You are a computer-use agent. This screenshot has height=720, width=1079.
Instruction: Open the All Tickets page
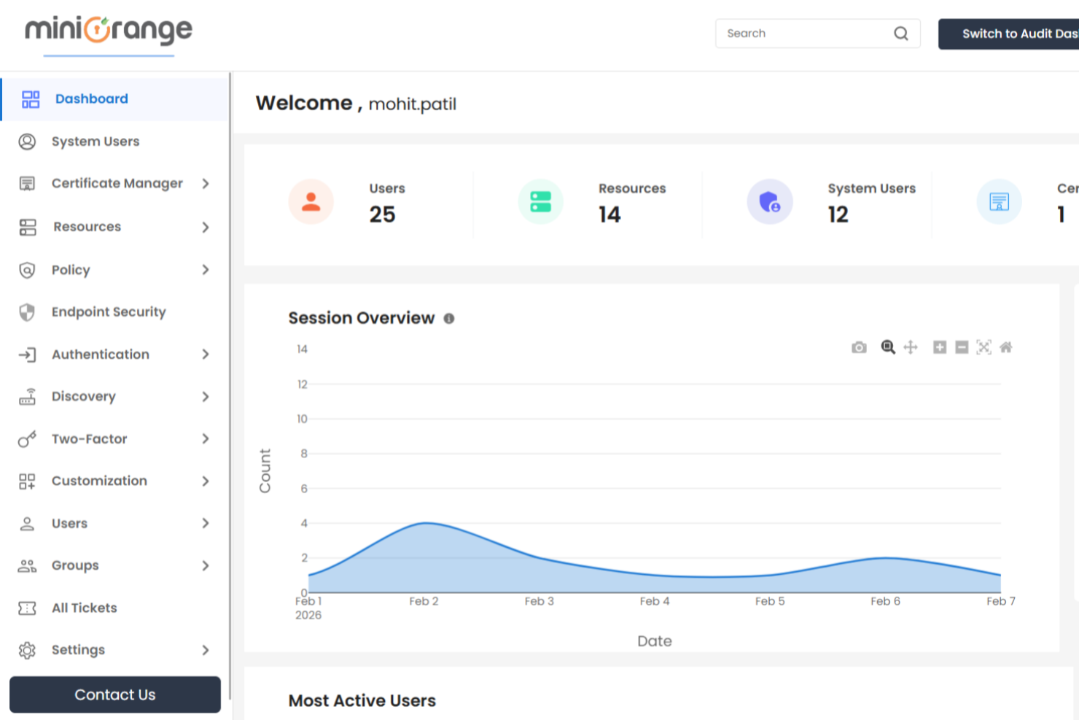click(x=85, y=608)
